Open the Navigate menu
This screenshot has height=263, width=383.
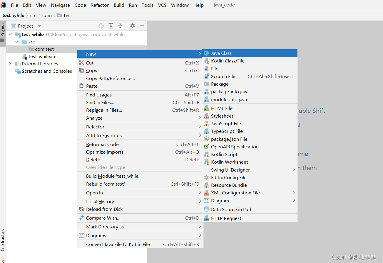(60, 5)
